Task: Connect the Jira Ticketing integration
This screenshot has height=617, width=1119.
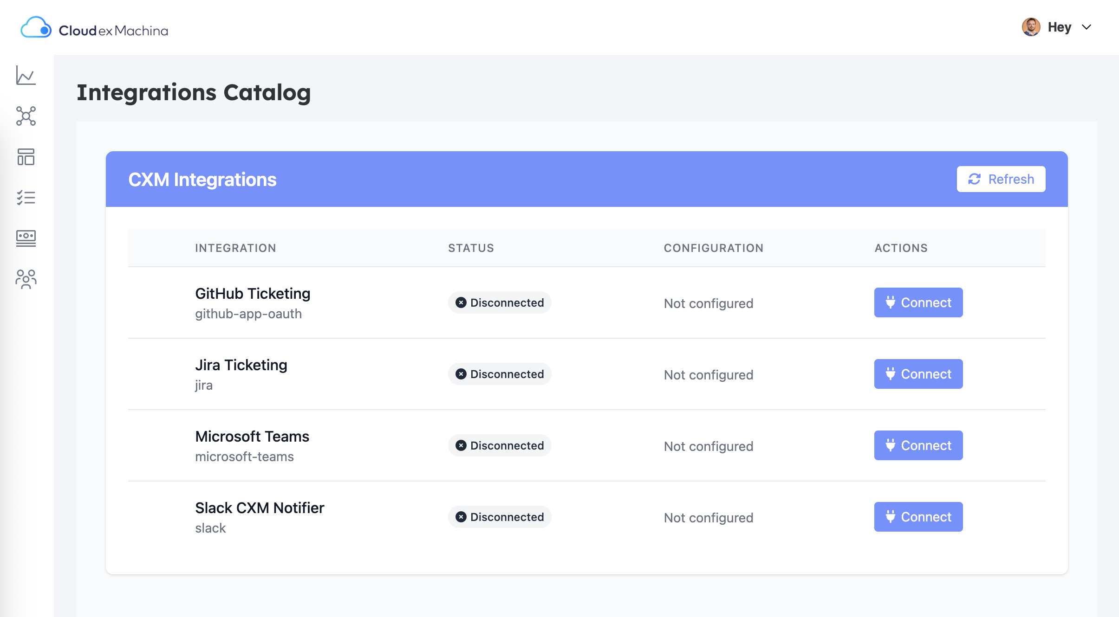Action: tap(918, 374)
